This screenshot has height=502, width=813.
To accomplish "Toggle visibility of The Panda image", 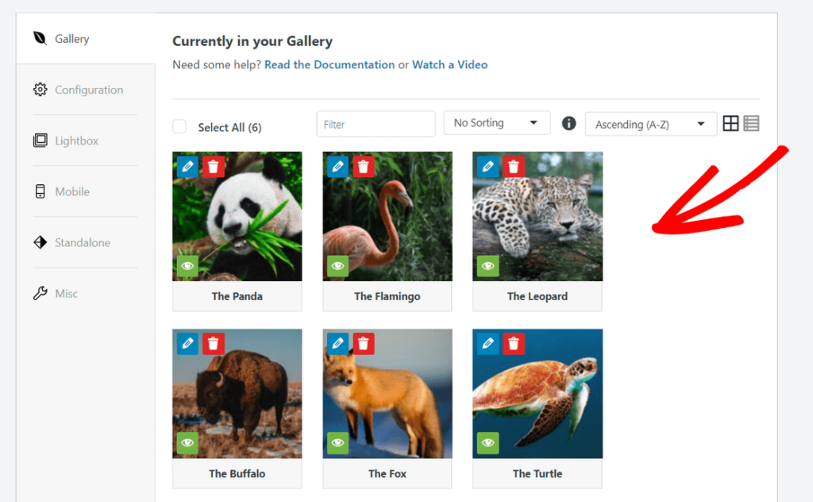I will [187, 266].
